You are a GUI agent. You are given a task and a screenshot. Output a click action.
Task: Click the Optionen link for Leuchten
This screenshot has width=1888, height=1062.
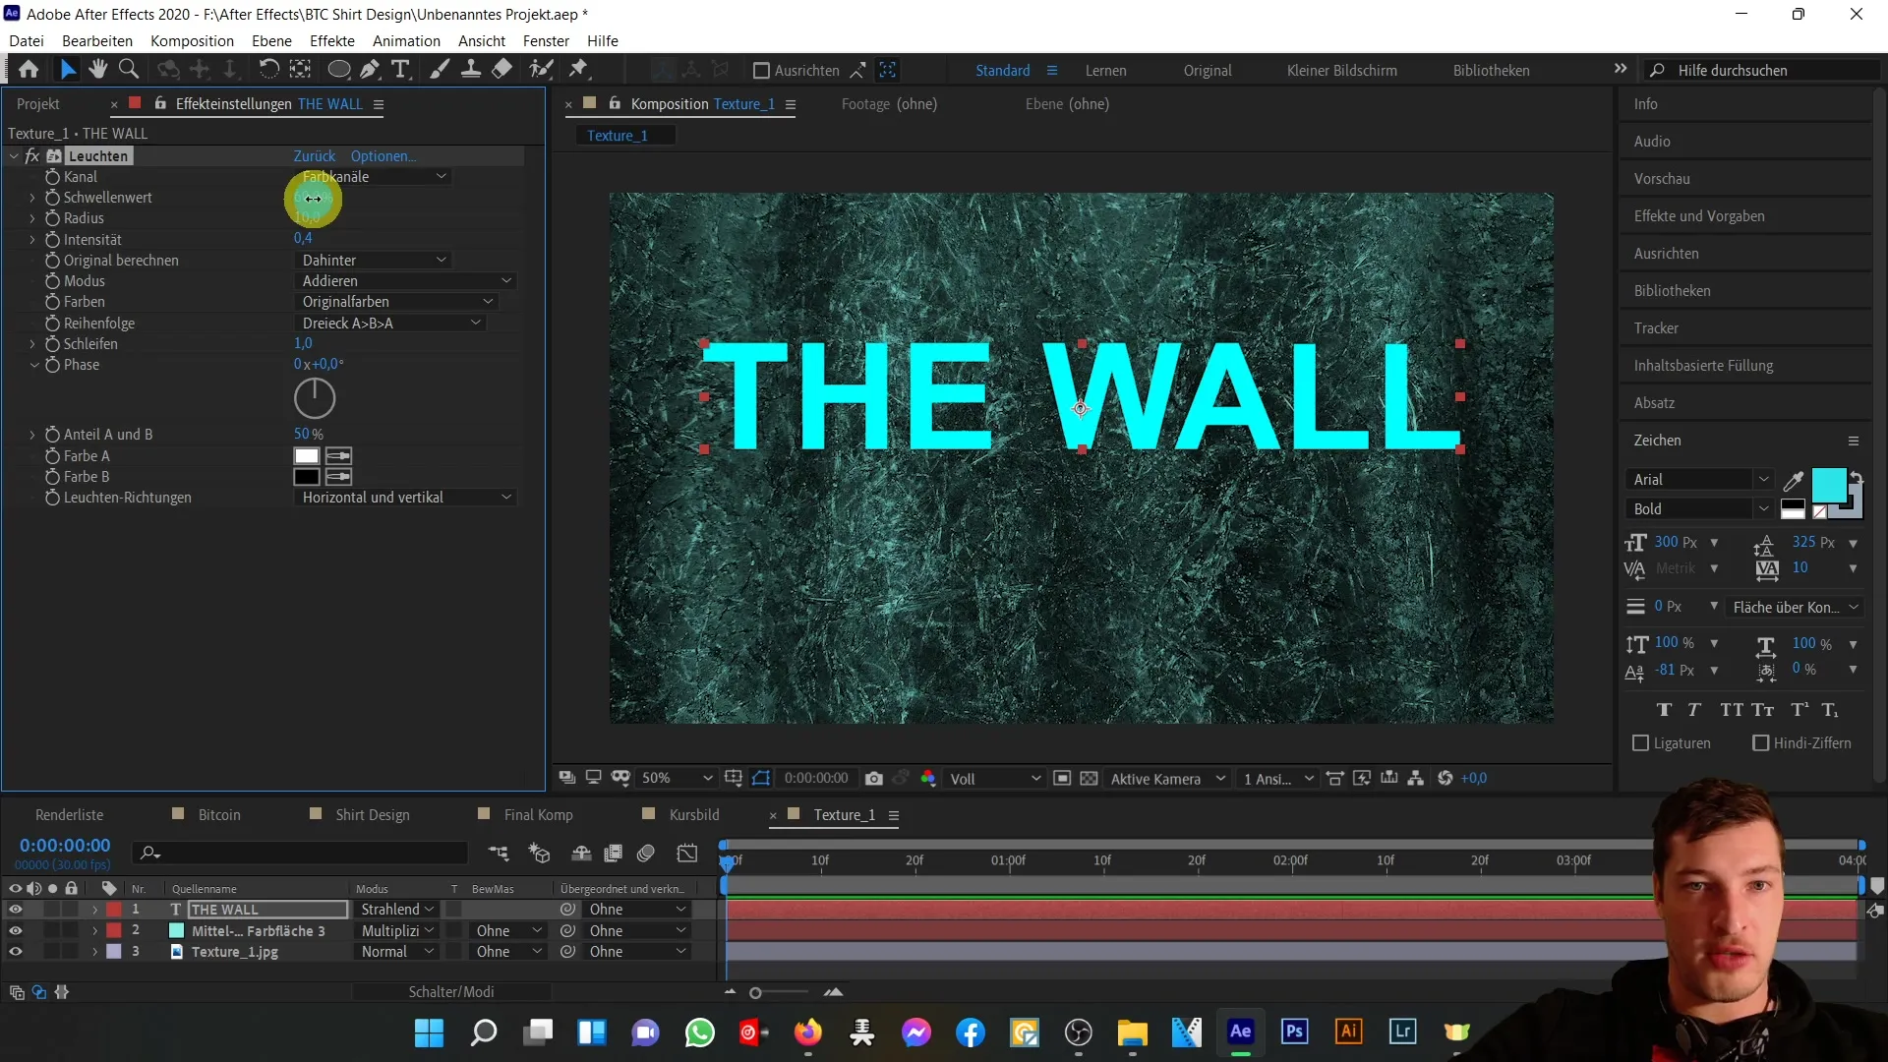coord(383,156)
